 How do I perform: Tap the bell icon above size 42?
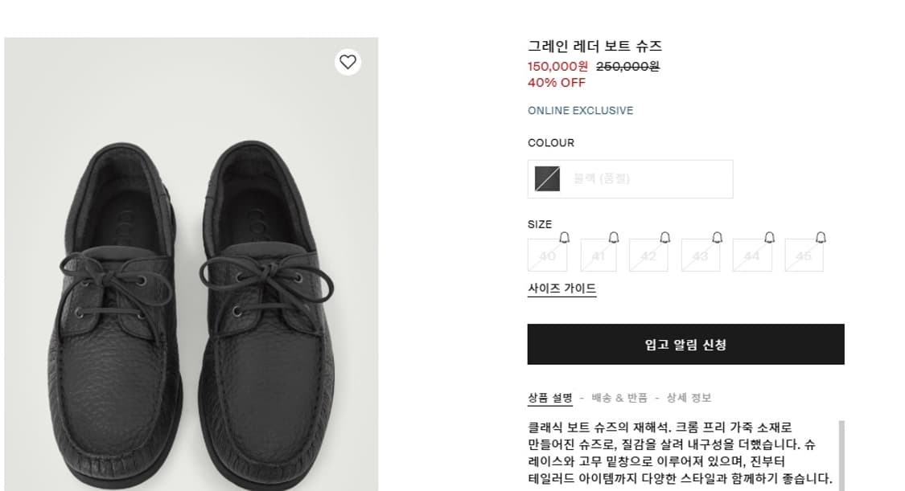(x=665, y=236)
